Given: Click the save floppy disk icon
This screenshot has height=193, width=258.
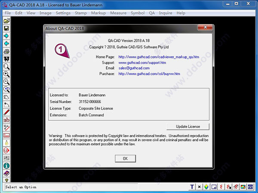Looking at the screenshot, I should [x=6, y=28].
